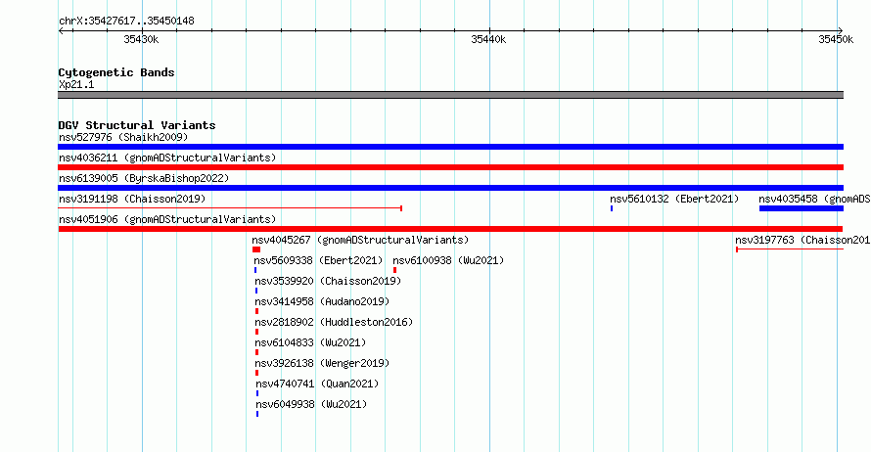This screenshot has height=452, width=871.
Task: Select nsv6104833 (Wu2021) label
Action: [310, 342]
